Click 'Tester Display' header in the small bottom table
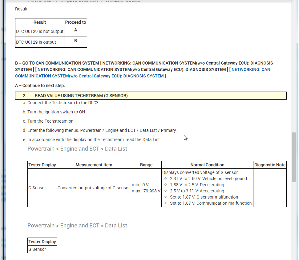The width and height of the screenshot is (299, 260). point(42,242)
